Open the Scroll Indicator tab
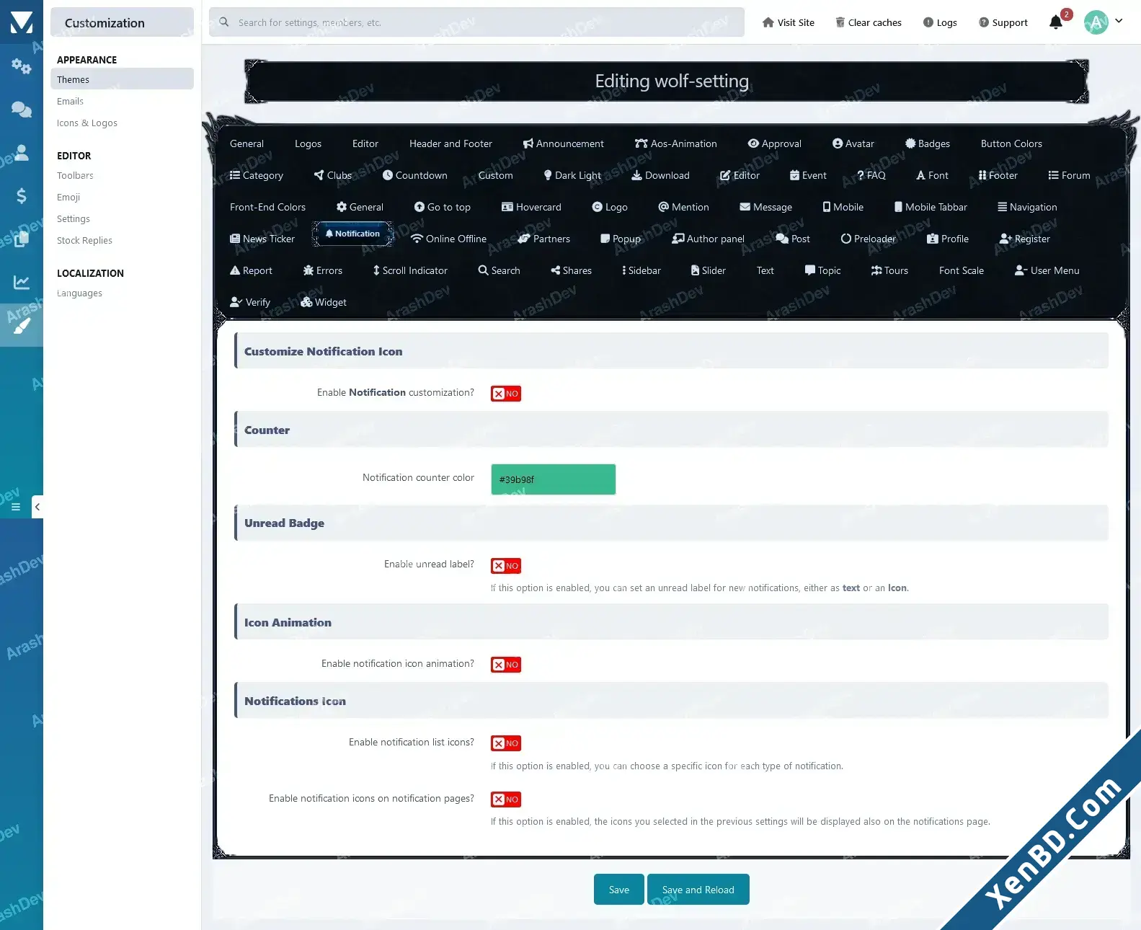 point(410,270)
